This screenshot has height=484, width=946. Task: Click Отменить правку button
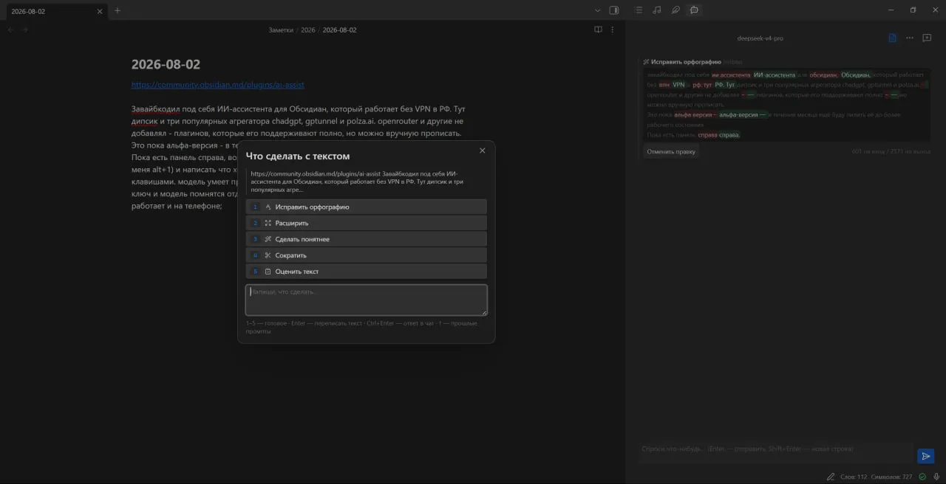[x=671, y=151]
